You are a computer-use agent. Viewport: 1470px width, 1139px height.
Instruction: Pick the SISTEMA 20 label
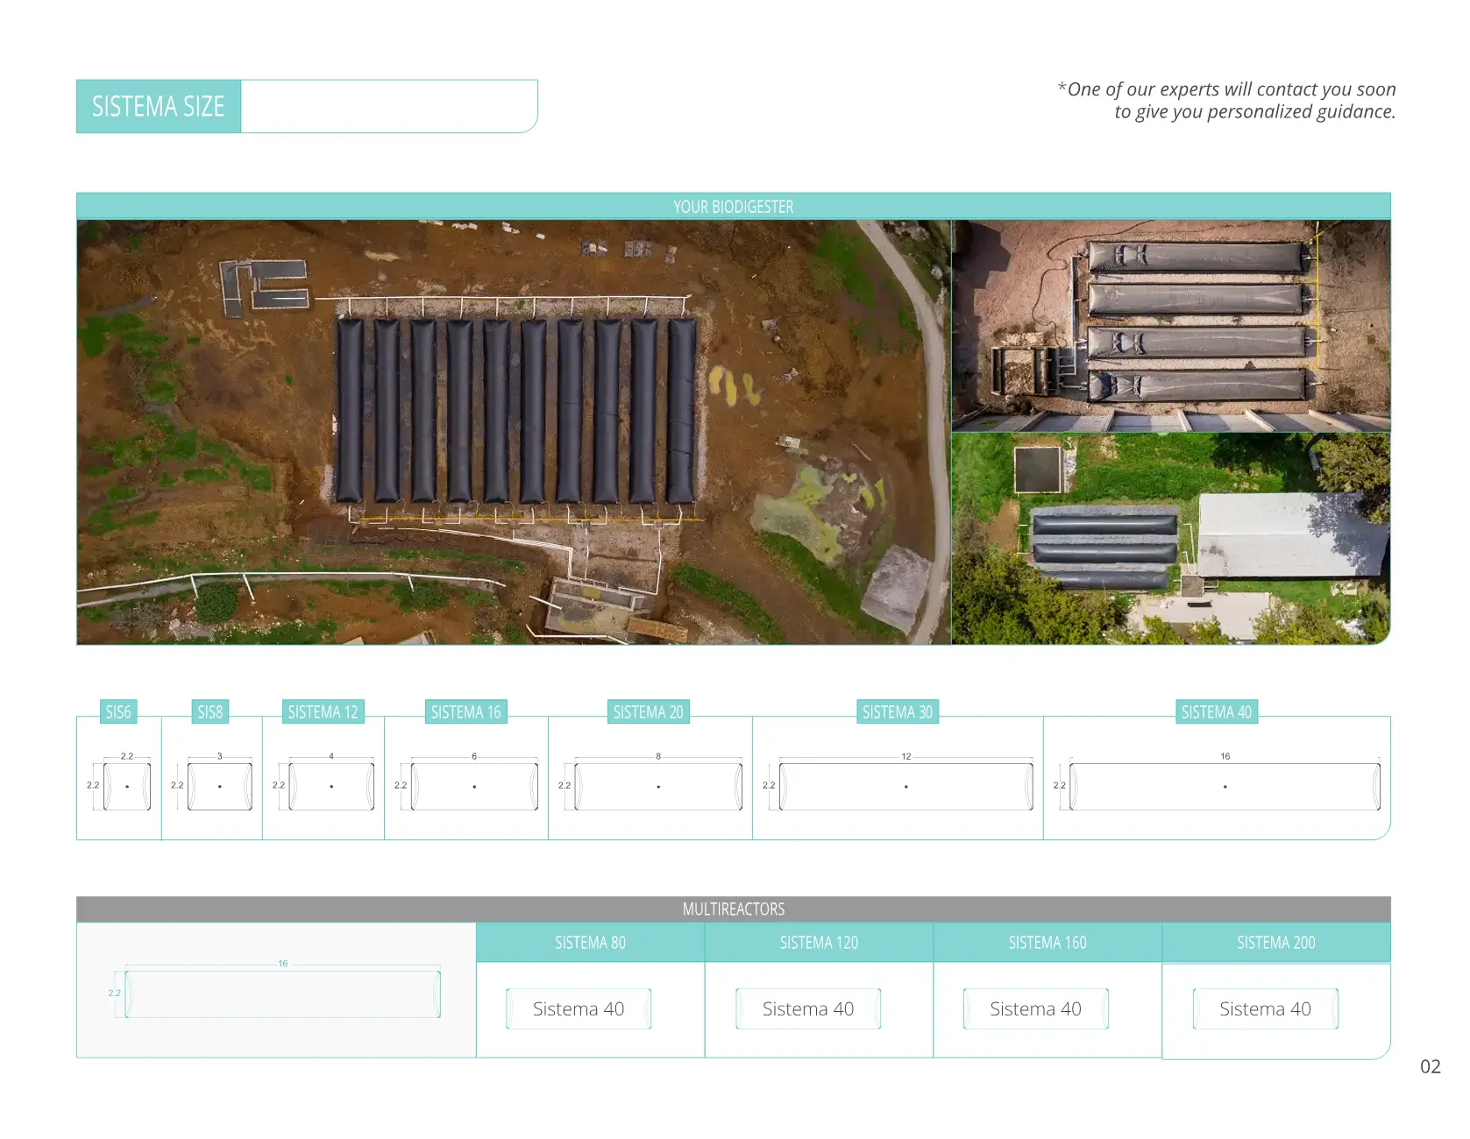click(x=648, y=712)
